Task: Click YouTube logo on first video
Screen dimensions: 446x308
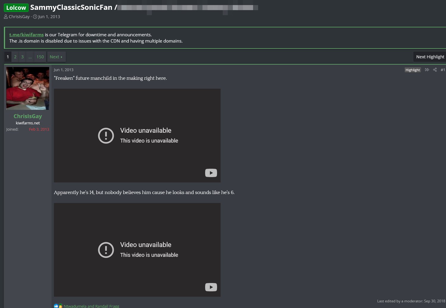Action: click(x=211, y=173)
